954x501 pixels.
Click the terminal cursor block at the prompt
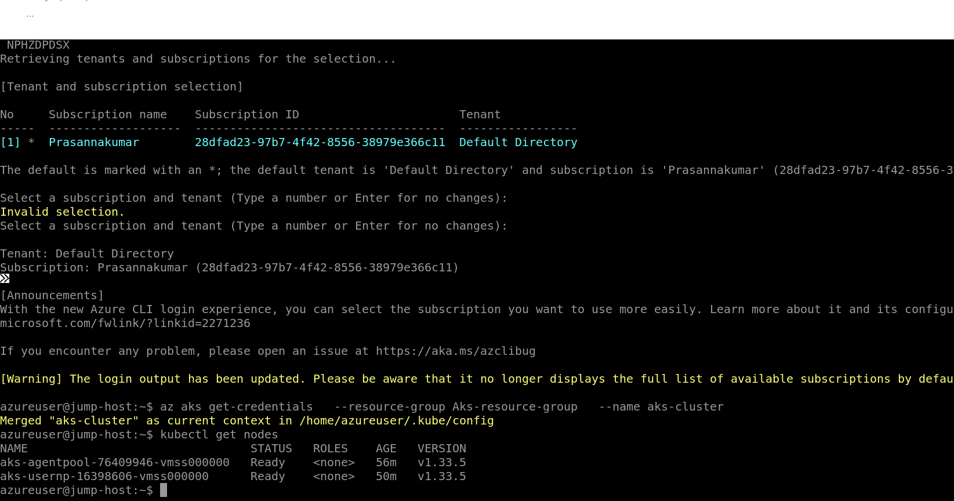pyautogui.click(x=164, y=490)
